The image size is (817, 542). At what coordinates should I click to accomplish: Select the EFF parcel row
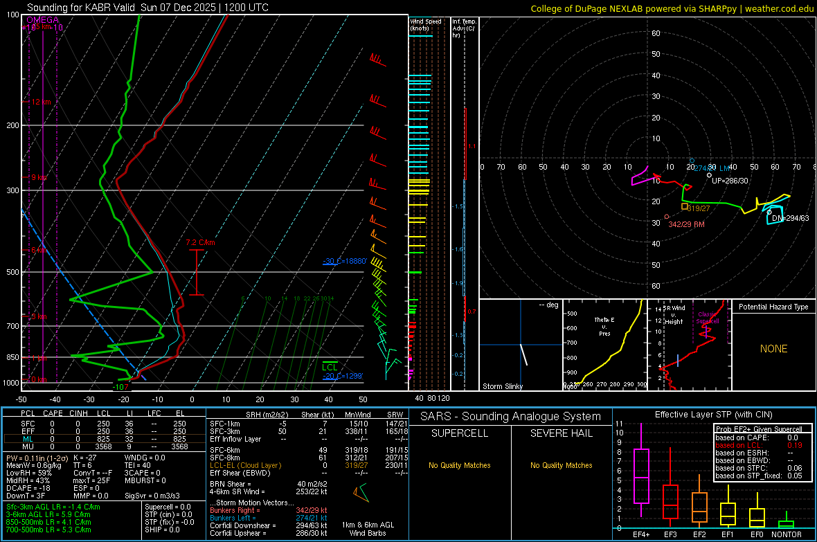coord(104,431)
